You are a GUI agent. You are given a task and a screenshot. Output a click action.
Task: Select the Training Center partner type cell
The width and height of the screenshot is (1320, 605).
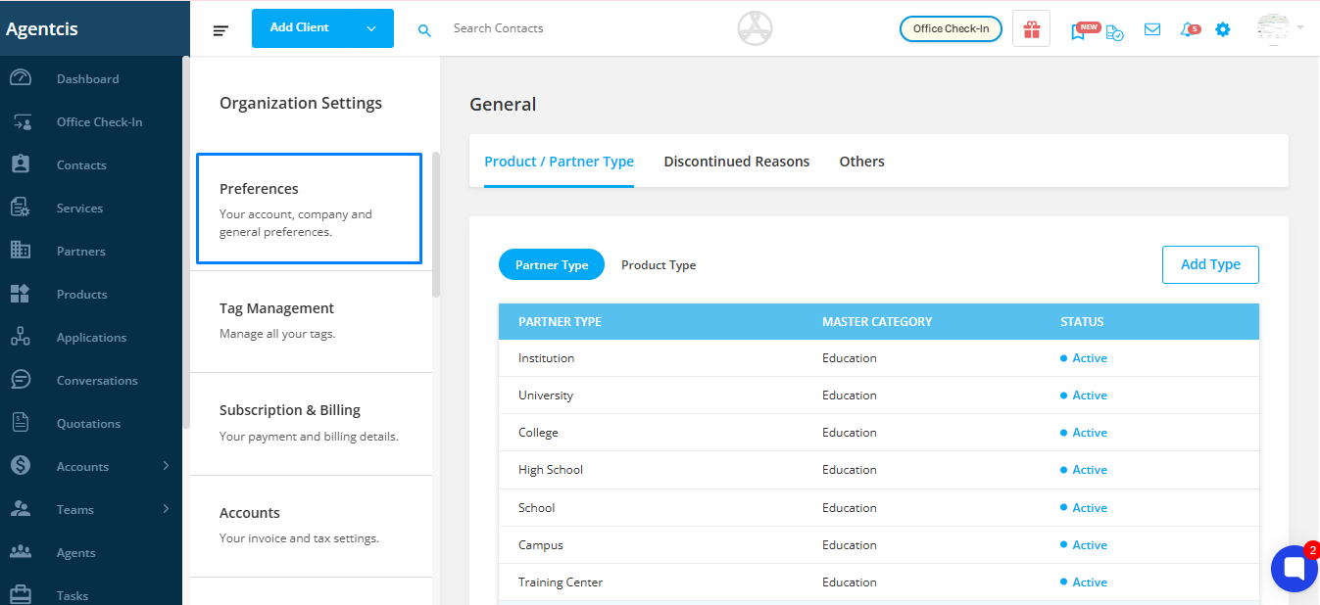pyautogui.click(x=561, y=582)
